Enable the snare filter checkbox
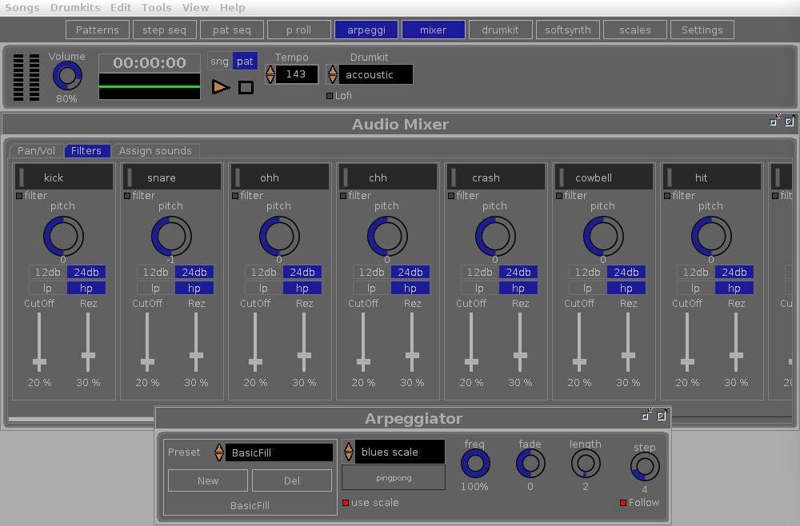This screenshot has height=526, width=800. point(127,196)
